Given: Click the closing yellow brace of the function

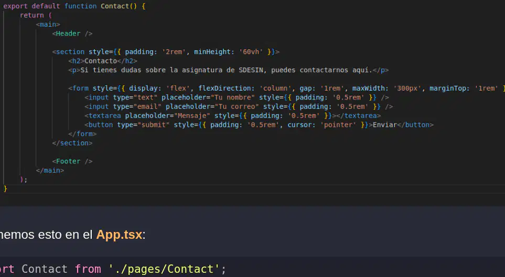Looking at the screenshot, I should pyautogui.click(x=5, y=189).
